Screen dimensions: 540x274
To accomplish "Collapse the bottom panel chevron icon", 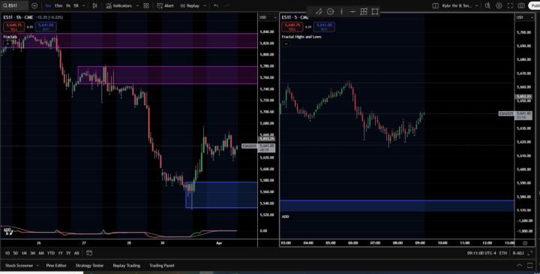I will [519, 266].
